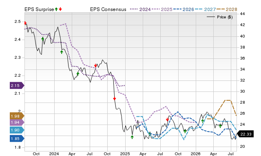Click the 2.3 label on EPS axis
The width and height of the screenshot is (261, 156).
[18, 58]
